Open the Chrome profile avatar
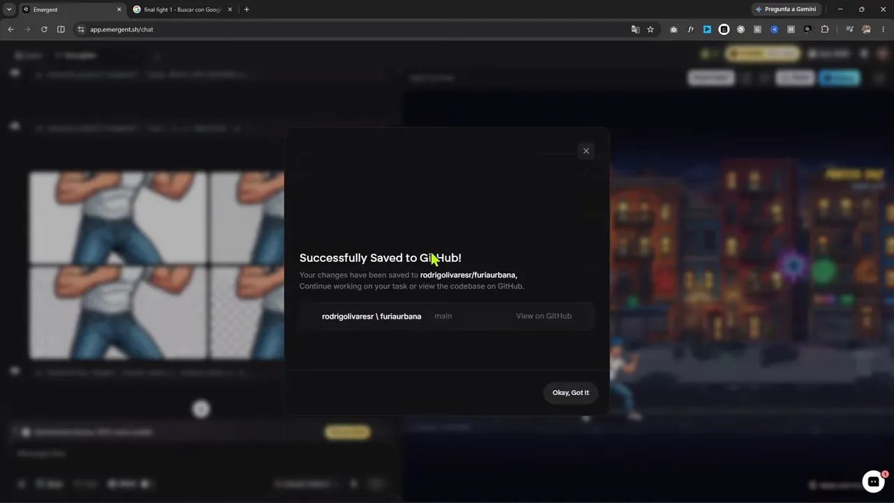Viewport: 894px width, 503px height. pyautogui.click(x=867, y=29)
